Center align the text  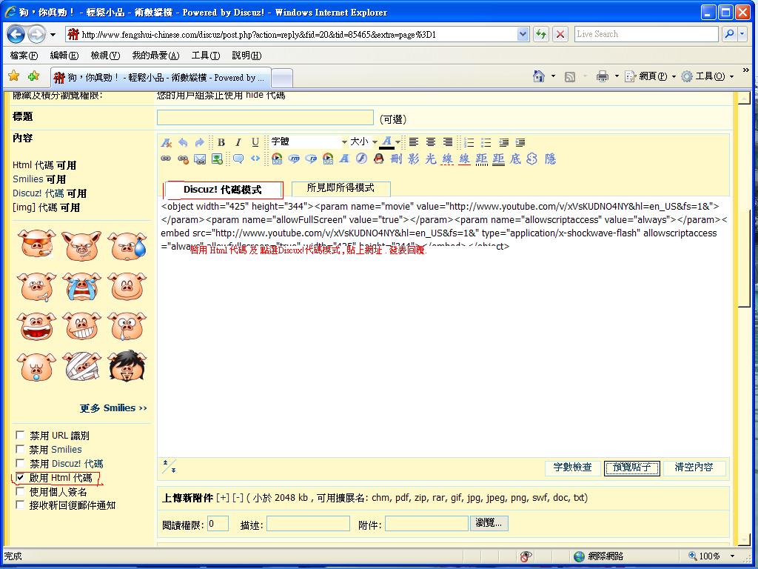coord(431,142)
